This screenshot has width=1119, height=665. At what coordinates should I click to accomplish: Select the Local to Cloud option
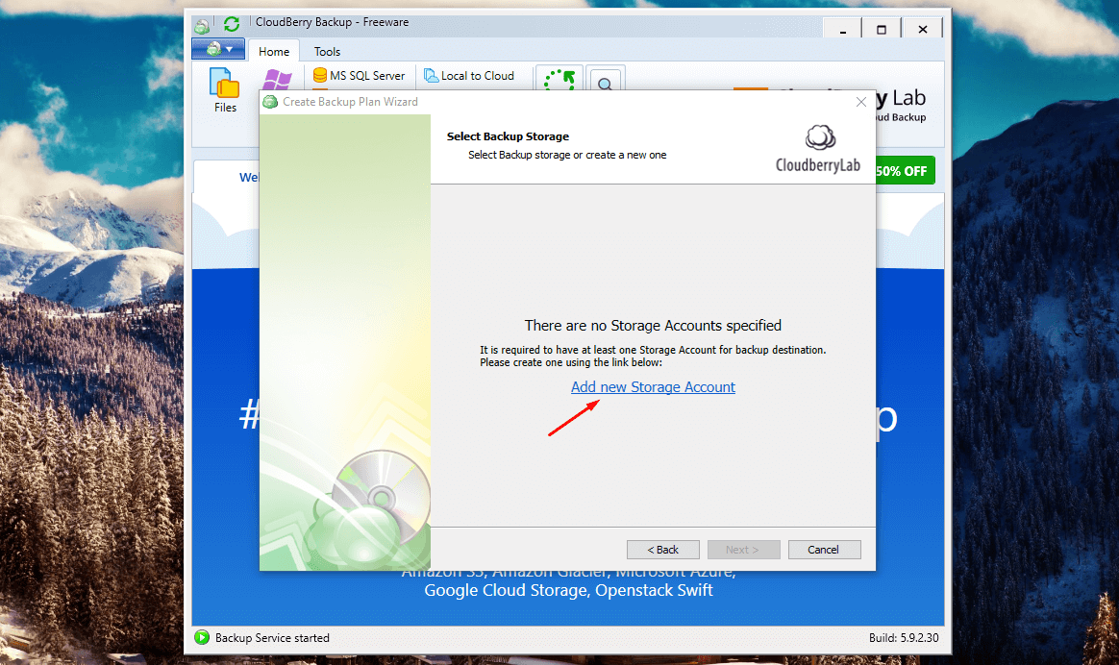(x=469, y=76)
